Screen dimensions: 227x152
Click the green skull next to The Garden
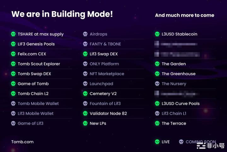(157, 64)
